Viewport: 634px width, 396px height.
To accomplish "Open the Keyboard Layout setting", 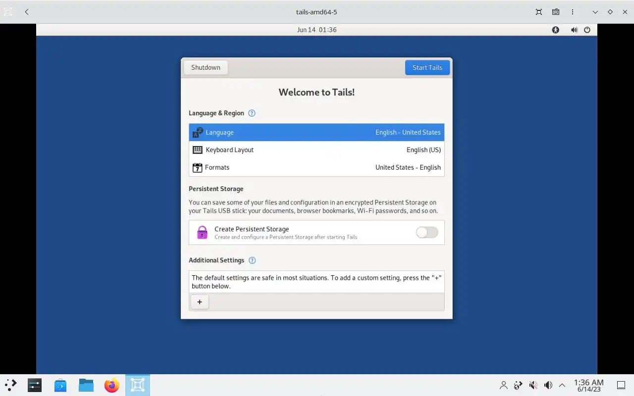I will click(317, 149).
